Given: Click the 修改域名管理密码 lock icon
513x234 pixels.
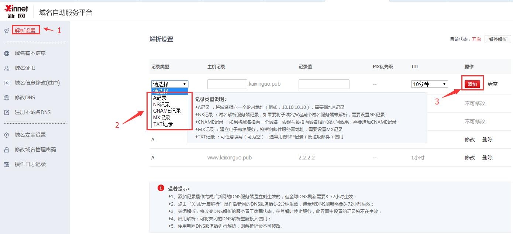Looking at the screenshot, I should click(6, 149).
